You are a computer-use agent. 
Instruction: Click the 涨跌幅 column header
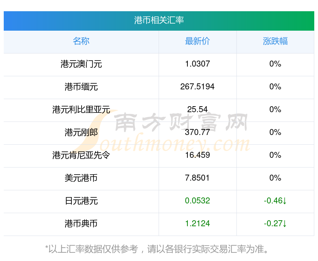pos(275,41)
